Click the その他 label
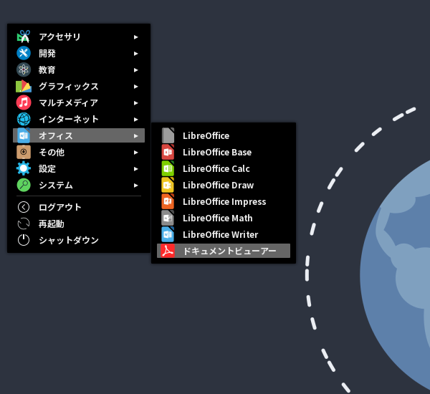The height and width of the screenshot is (394, 430). [x=52, y=152]
